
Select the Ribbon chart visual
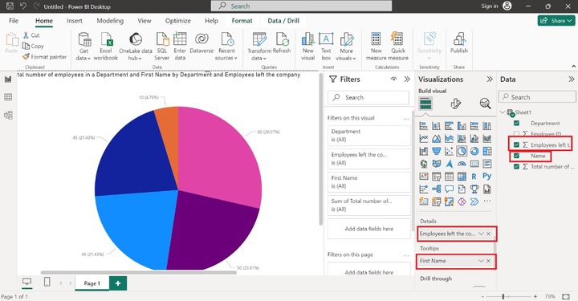point(487,139)
